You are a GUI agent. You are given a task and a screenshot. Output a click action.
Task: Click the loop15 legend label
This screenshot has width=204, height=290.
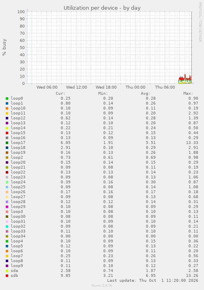[x=18, y=133]
